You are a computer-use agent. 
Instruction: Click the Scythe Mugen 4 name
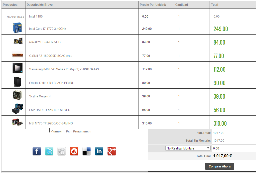tap(40, 96)
